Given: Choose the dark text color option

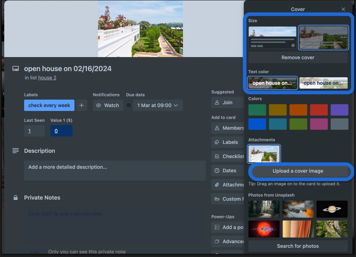Looking at the screenshot, I should pos(323,83).
